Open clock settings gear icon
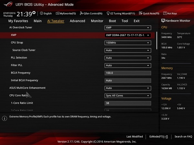 34,13
